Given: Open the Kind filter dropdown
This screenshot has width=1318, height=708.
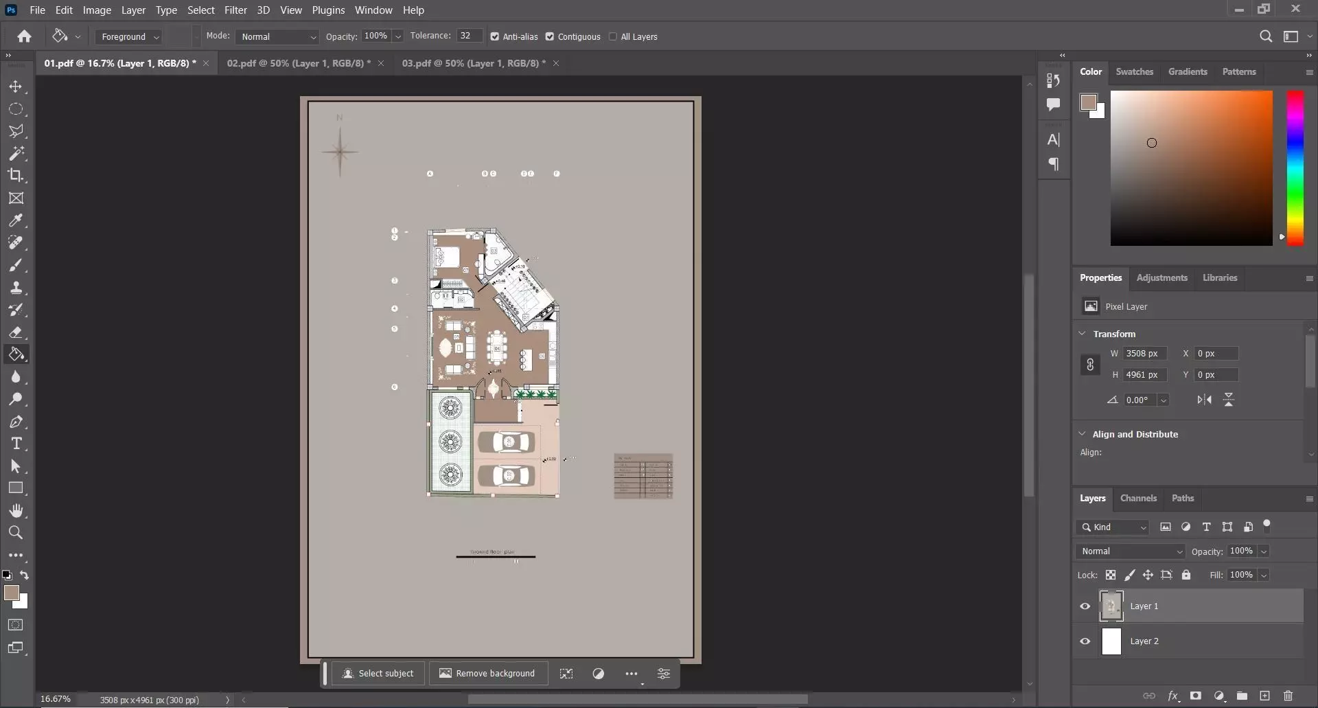Looking at the screenshot, I should [x=1112, y=527].
